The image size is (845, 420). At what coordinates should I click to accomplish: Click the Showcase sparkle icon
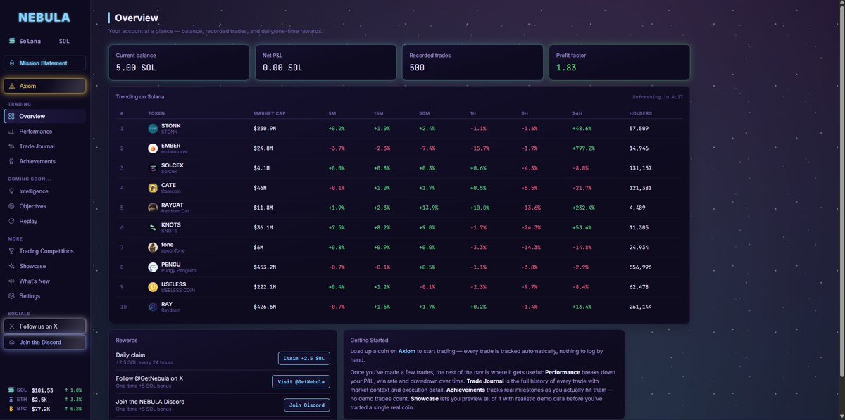tap(11, 266)
